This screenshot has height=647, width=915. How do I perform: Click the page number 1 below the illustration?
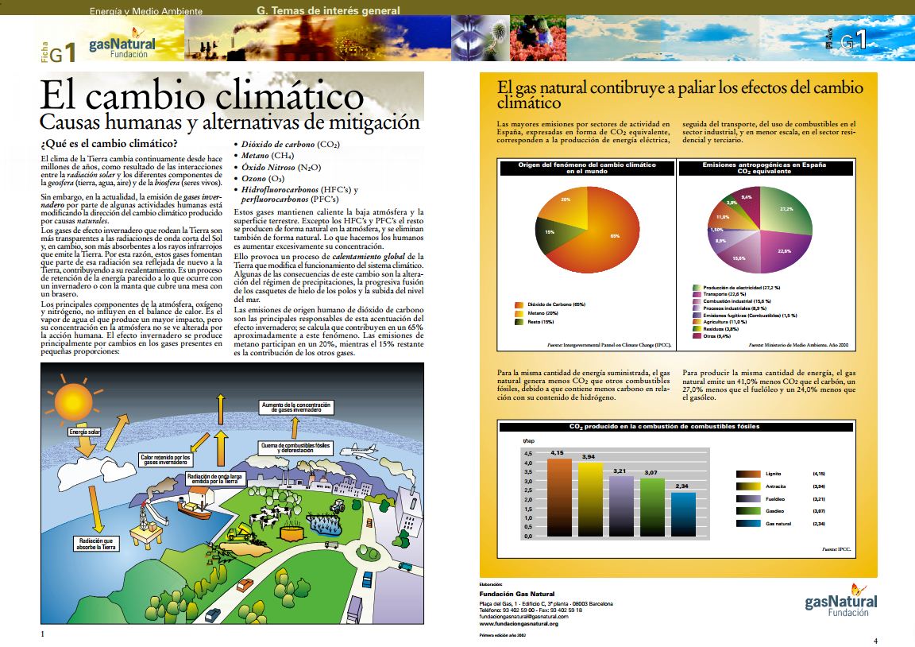(x=42, y=634)
